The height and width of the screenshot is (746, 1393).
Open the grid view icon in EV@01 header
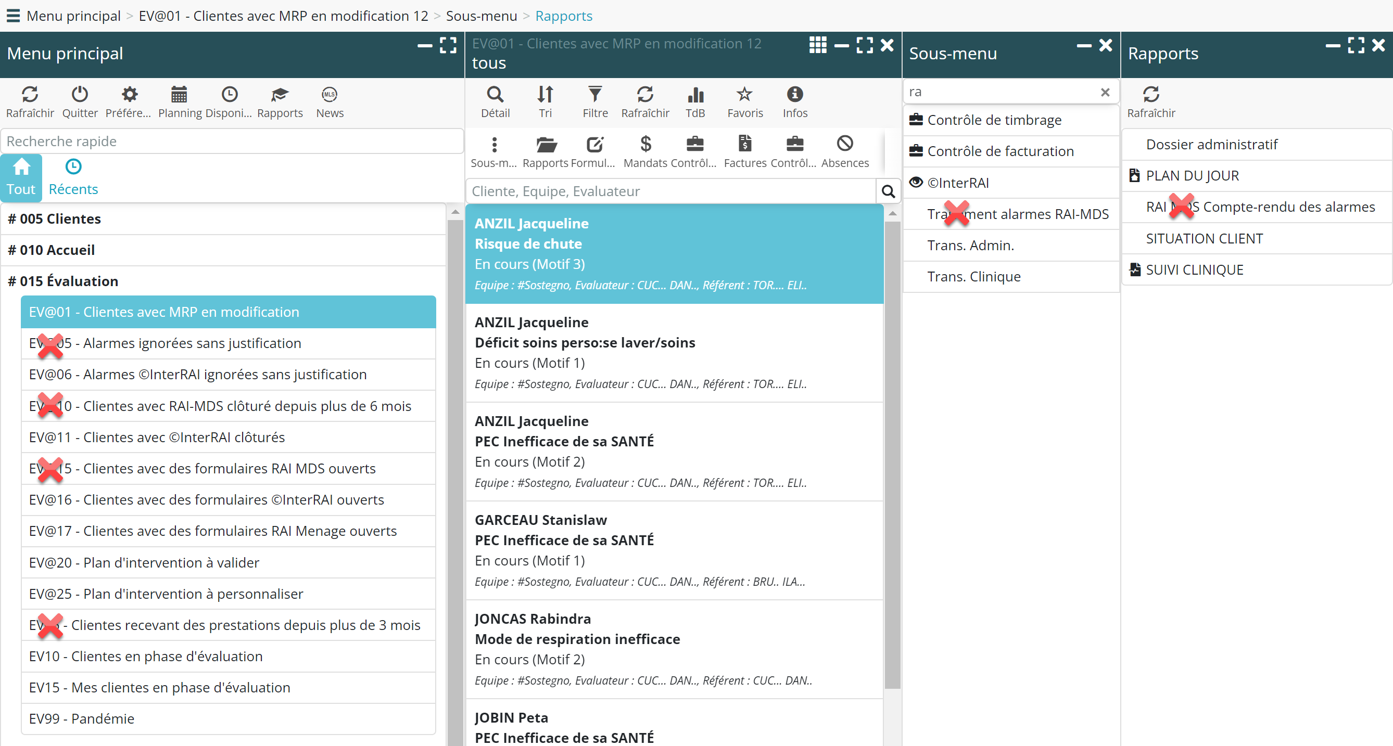[818, 45]
